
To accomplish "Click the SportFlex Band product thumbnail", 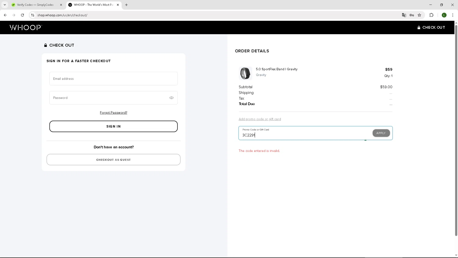I will point(245,73).
